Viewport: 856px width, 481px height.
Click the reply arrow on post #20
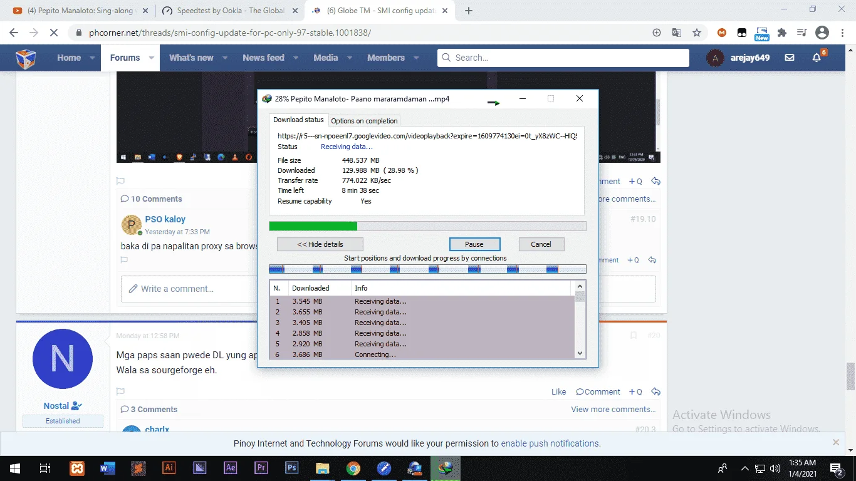[x=655, y=391]
